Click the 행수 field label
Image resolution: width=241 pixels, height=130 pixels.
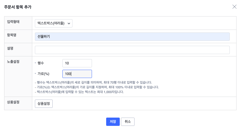[x=41, y=63]
